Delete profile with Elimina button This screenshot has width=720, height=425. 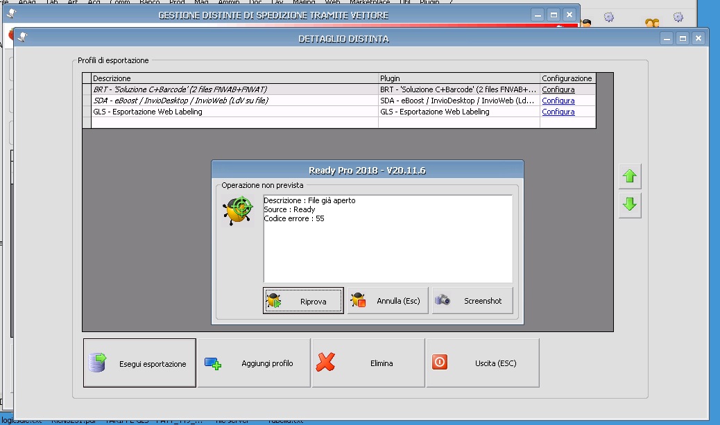368,363
